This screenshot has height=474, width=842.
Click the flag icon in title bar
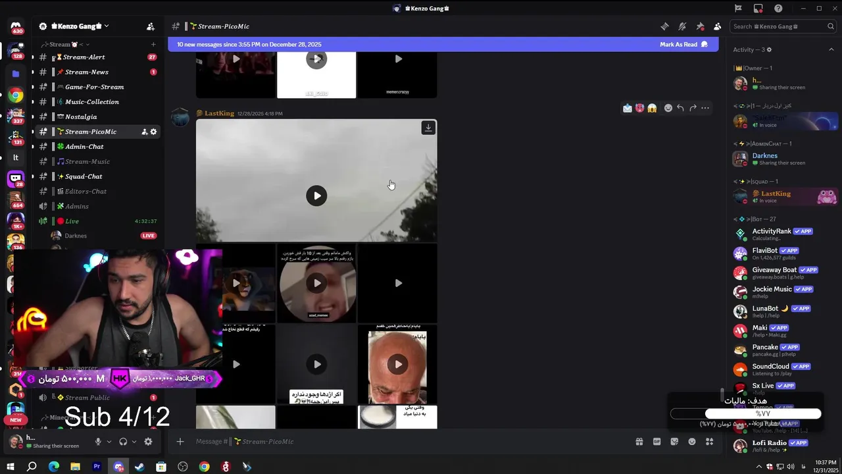tap(738, 9)
